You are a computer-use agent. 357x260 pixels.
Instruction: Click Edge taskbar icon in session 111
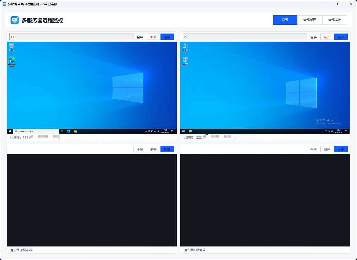[x=69, y=131]
